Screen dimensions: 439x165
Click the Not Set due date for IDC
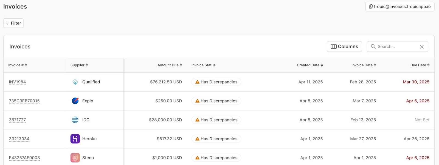(x=422, y=120)
